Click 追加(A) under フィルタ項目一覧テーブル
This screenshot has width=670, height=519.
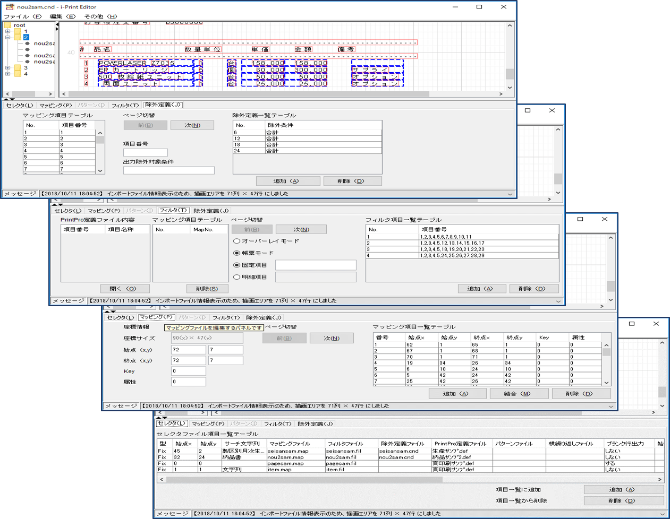point(481,289)
